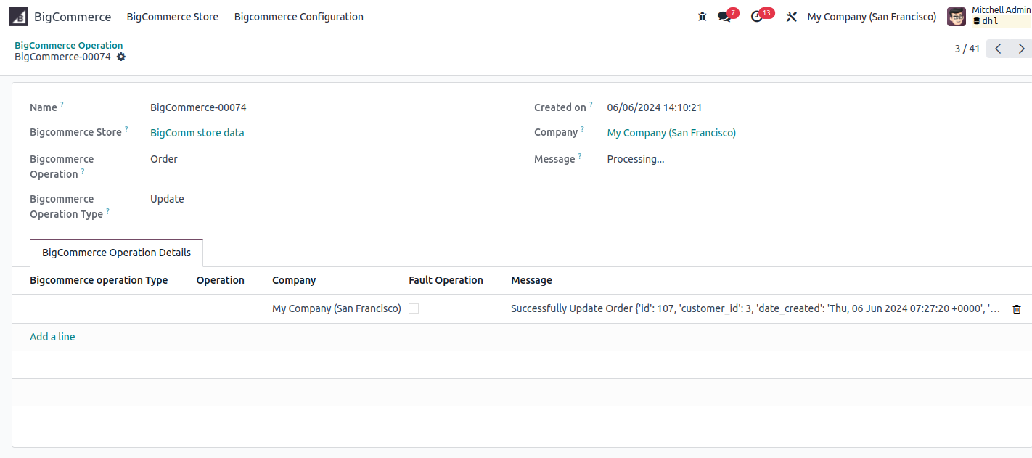
Task: Delete the operation detail line trash icon
Action: click(1017, 309)
